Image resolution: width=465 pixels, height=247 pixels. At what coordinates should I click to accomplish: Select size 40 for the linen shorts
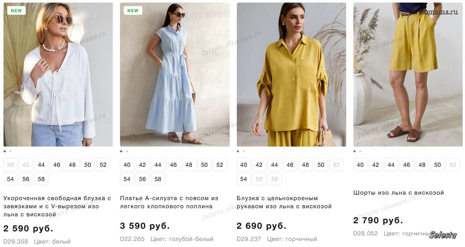click(x=360, y=165)
